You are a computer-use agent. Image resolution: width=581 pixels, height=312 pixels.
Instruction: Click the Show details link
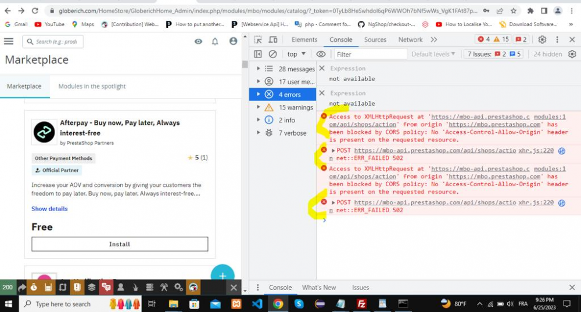(49, 209)
